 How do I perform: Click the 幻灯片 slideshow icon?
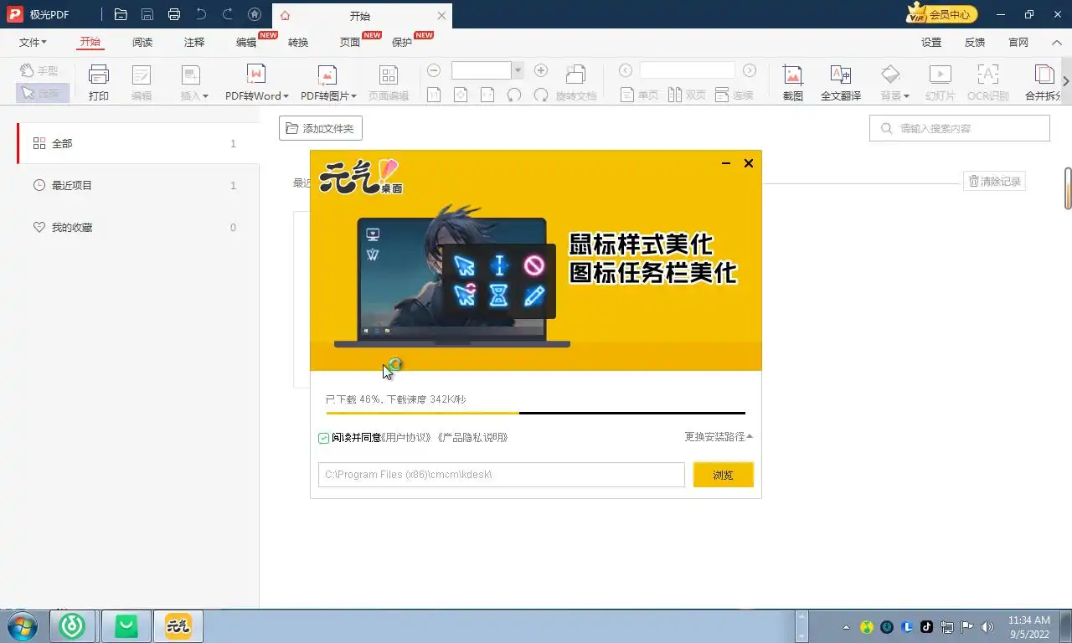941,83
